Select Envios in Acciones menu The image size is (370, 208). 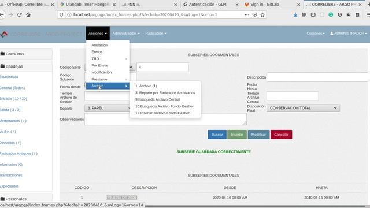point(108,52)
